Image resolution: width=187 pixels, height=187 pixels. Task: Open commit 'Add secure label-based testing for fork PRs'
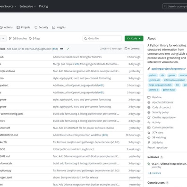(77, 57)
